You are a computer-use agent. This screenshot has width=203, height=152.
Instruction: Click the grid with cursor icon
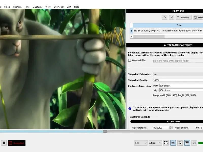click(180, 143)
